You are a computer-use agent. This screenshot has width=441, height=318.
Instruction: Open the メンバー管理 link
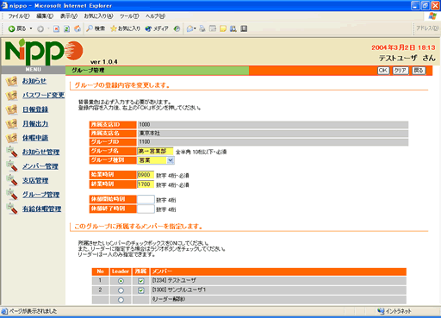click(40, 166)
